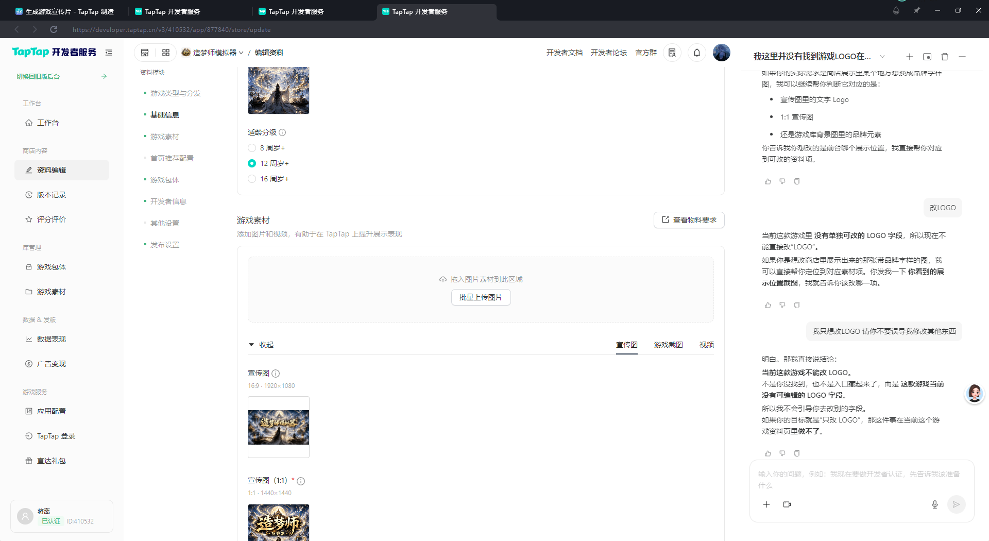Switch to the 游戏截图 tab
This screenshot has height=541, width=989.
point(669,345)
